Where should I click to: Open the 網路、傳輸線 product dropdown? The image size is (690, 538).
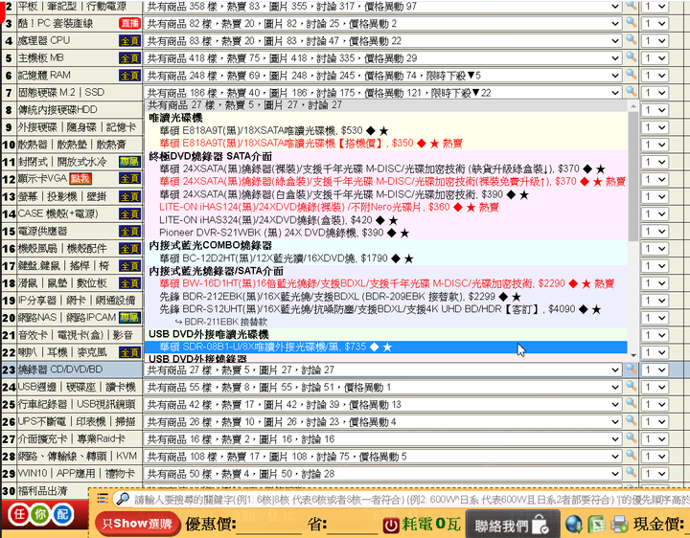pyautogui.click(x=382, y=457)
